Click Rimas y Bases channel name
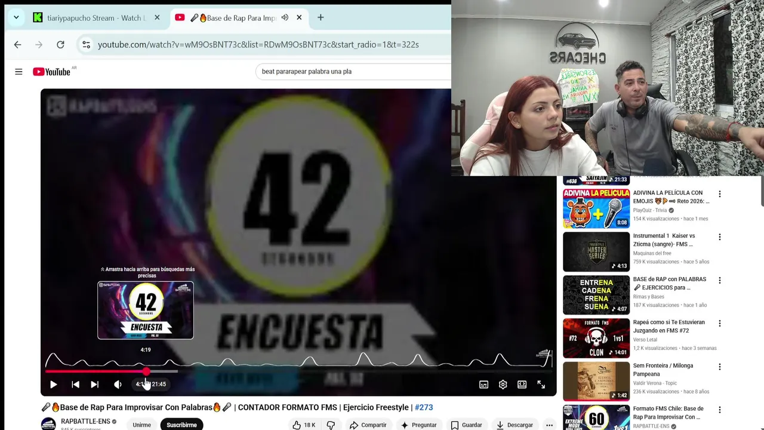Screen dimensions: 764x430 [x=648, y=297]
